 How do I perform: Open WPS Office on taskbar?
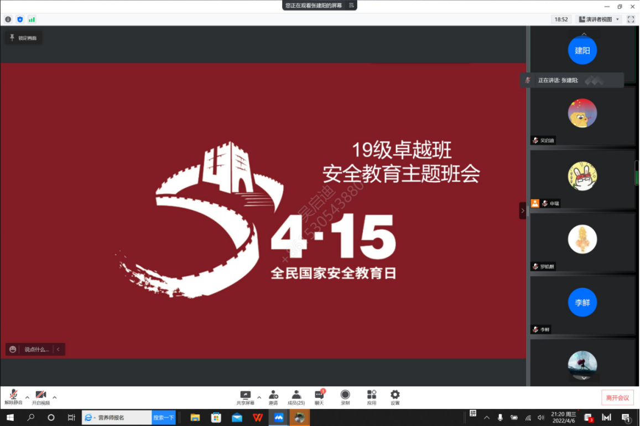tap(258, 418)
